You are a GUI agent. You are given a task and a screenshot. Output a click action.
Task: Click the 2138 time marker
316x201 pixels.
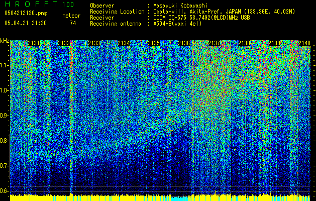pyautogui.click(x=244, y=43)
